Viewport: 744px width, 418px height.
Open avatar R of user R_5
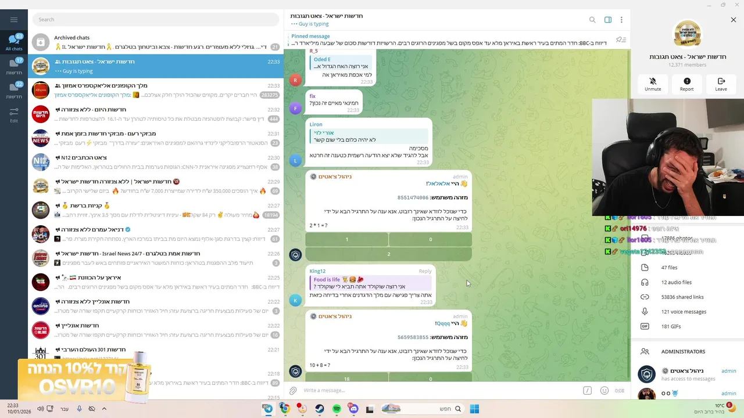[295, 80]
